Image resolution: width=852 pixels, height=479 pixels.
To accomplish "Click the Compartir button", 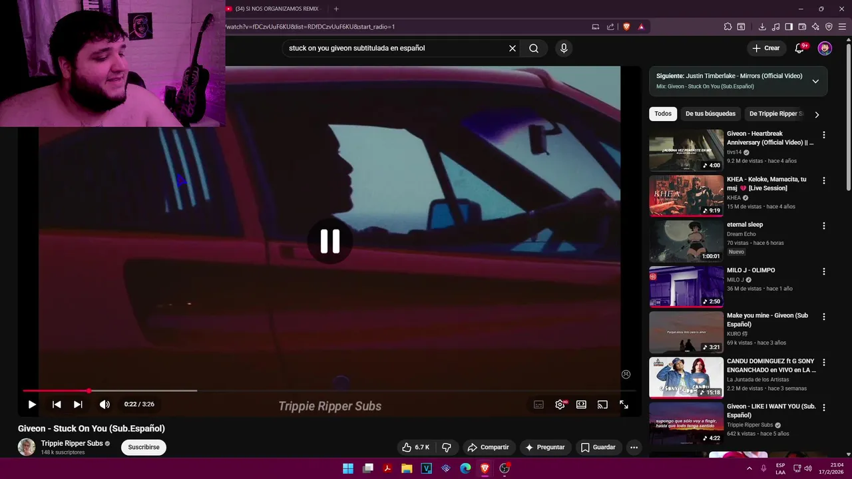I will [488, 447].
